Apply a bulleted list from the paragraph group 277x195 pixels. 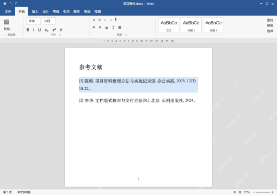click(x=94, y=20)
